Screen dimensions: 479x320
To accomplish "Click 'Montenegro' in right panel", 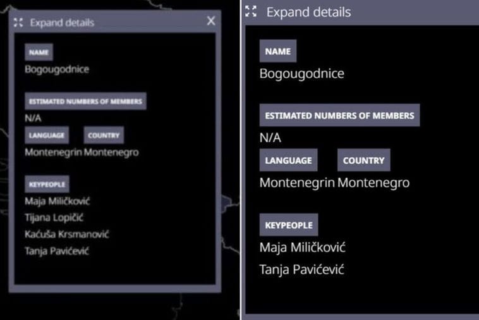I will tap(373, 183).
